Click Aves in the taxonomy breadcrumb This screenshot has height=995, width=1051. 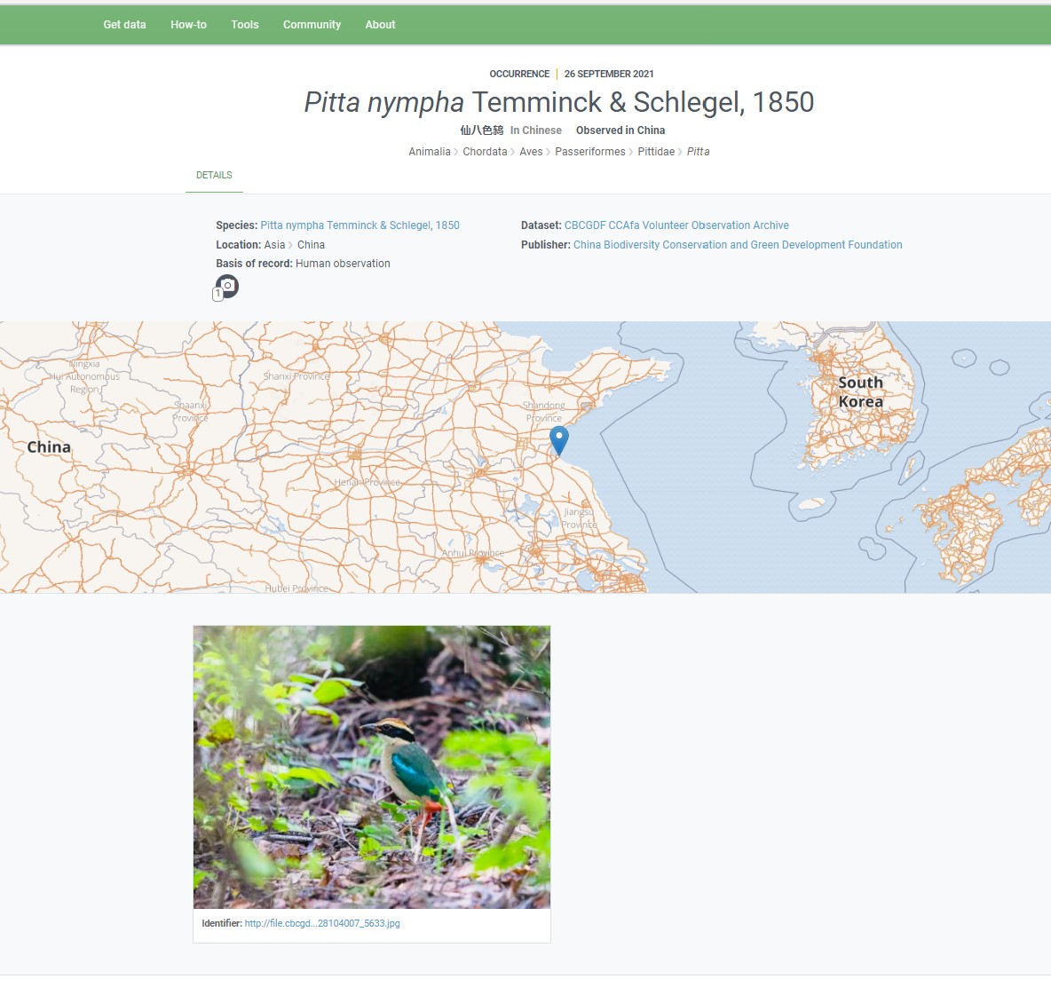pyautogui.click(x=531, y=152)
